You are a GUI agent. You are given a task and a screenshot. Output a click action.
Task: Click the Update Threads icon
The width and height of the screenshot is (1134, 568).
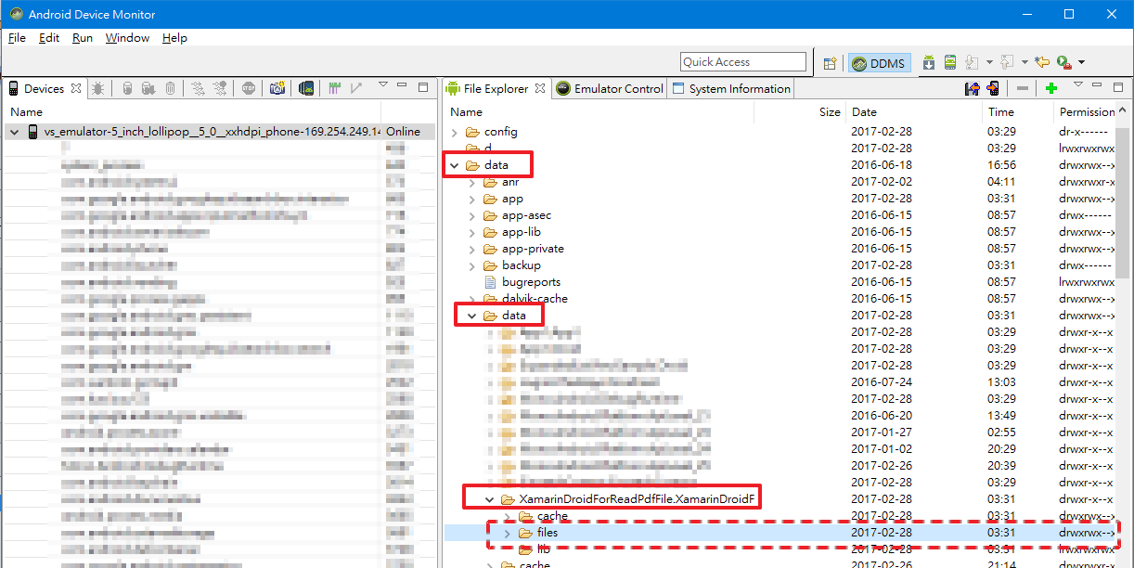click(x=198, y=88)
